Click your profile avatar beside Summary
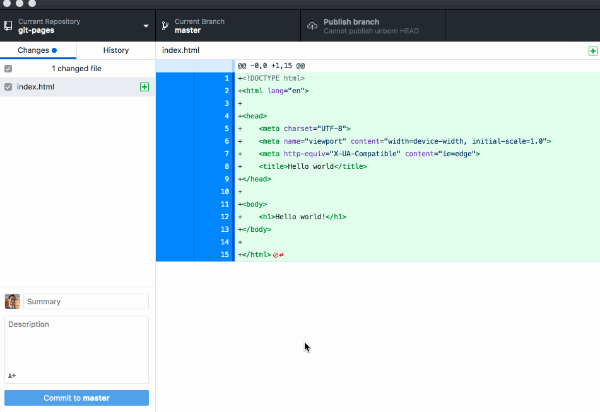Viewport: 600px width, 412px height. 11,301
